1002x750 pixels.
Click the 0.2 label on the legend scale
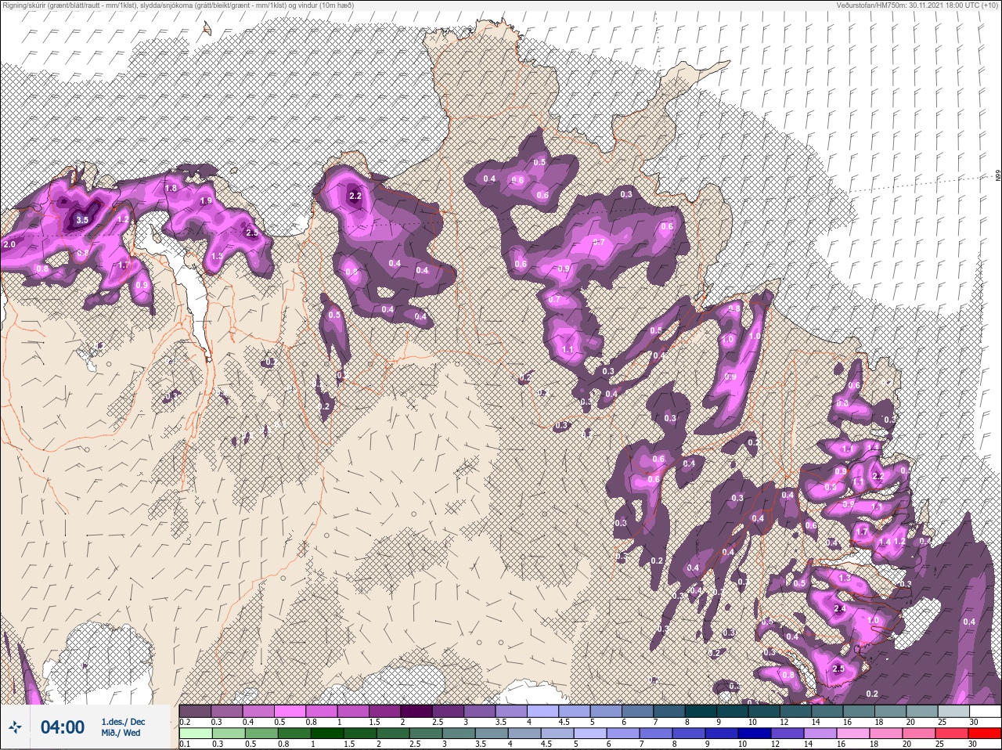coord(185,722)
